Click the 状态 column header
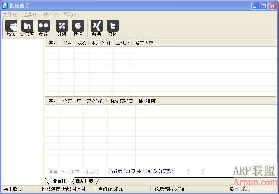 tap(82, 43)
